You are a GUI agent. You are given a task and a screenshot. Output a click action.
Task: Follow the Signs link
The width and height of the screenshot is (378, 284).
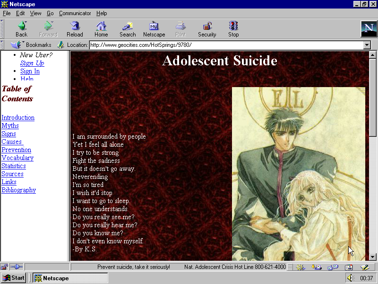9,134
